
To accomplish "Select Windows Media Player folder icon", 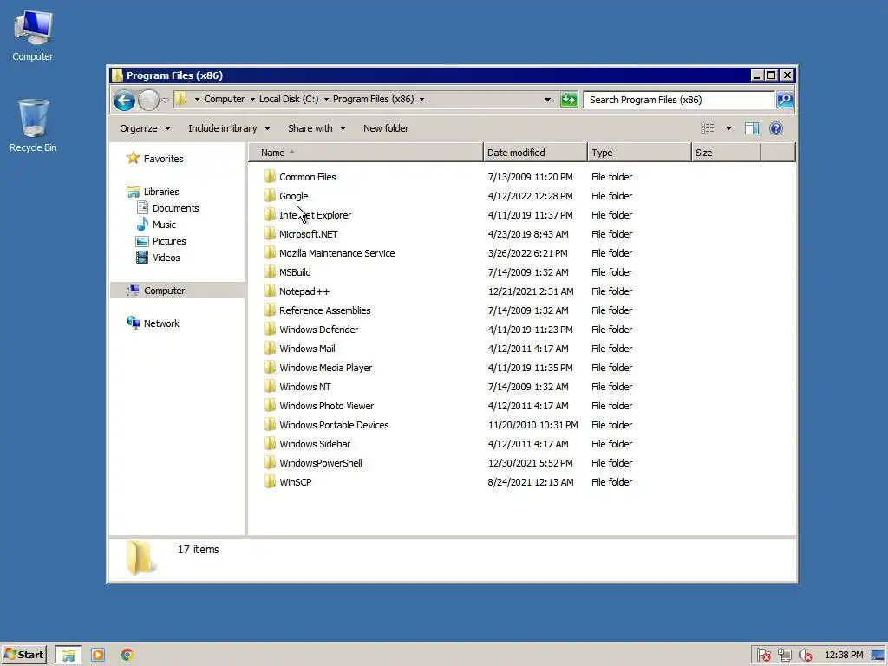I will [x=270, y=367].
